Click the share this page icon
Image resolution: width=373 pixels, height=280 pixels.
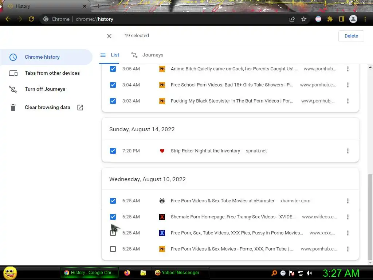292,19
